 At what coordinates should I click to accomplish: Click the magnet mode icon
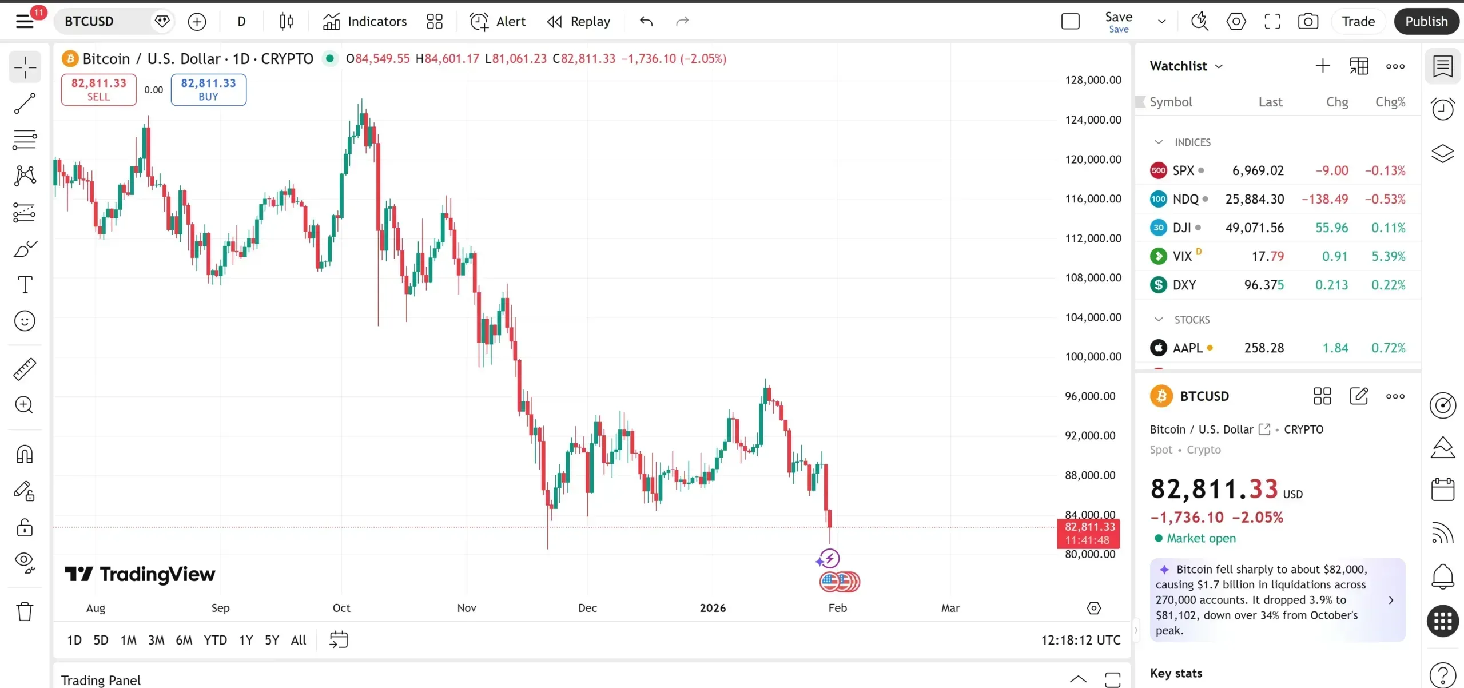pyautogui.click(x=25, y=454)
